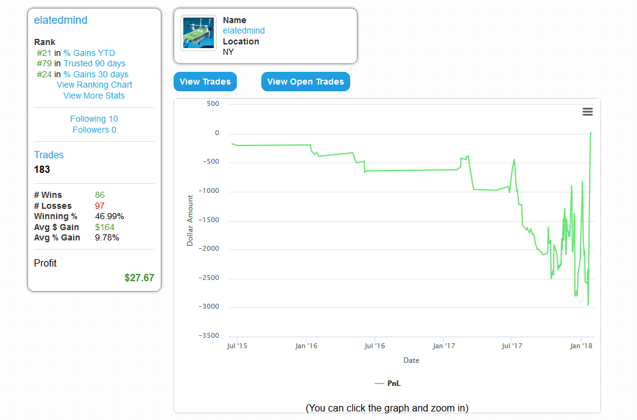Open the elatedmind username heading link
This screenshot has height=420, width=637.
61,20
